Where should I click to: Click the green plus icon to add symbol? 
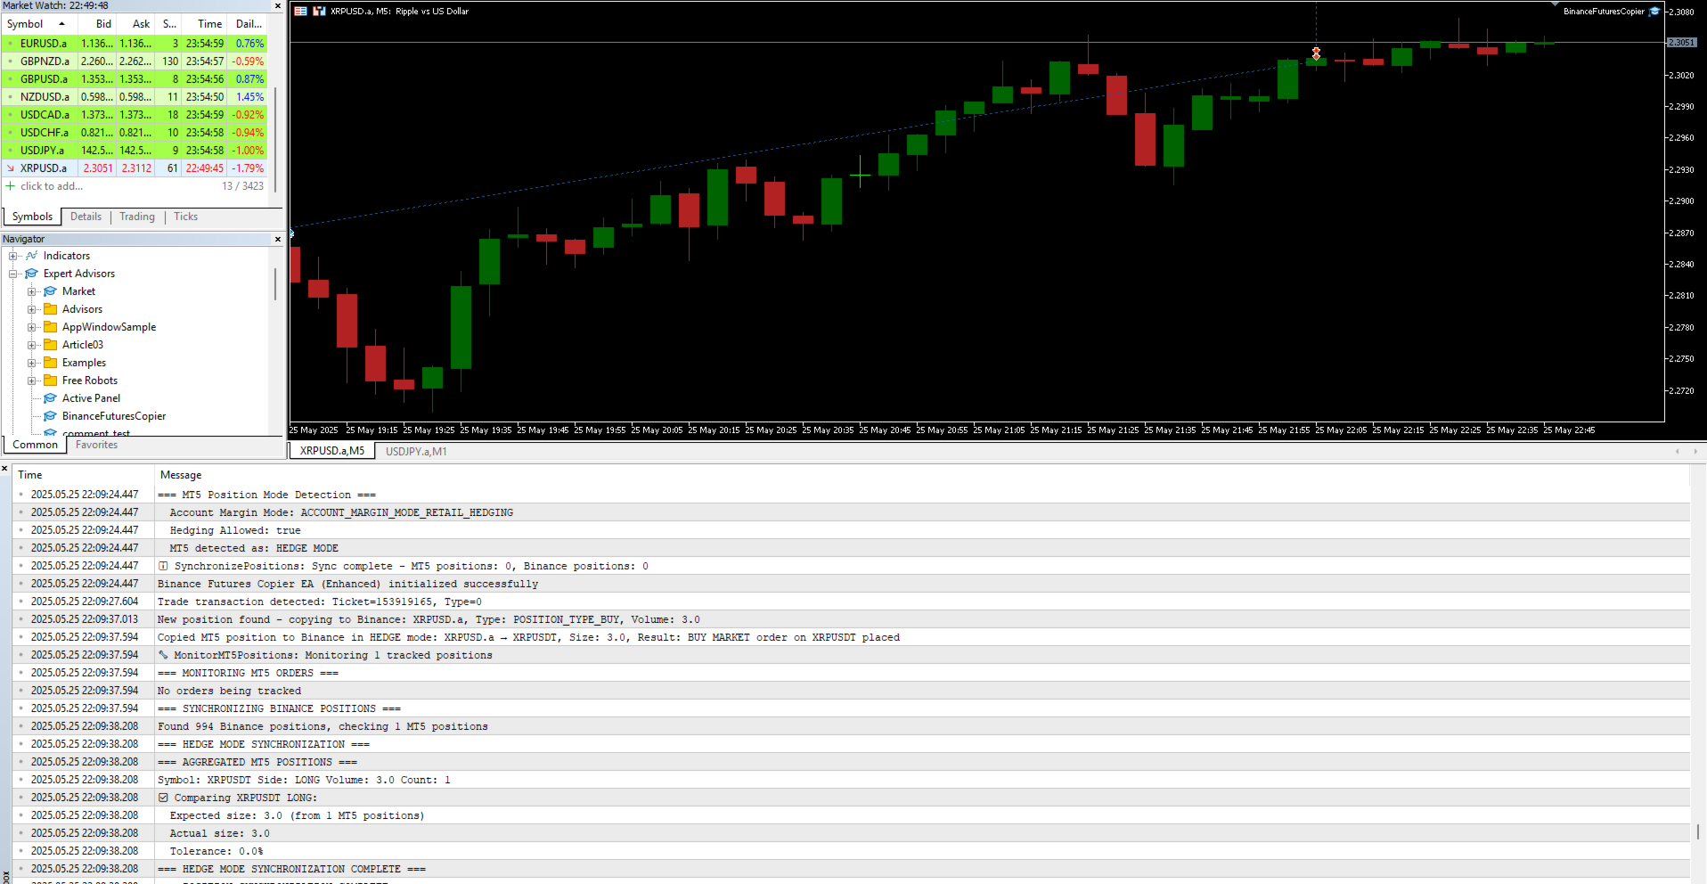pos(11,186)
